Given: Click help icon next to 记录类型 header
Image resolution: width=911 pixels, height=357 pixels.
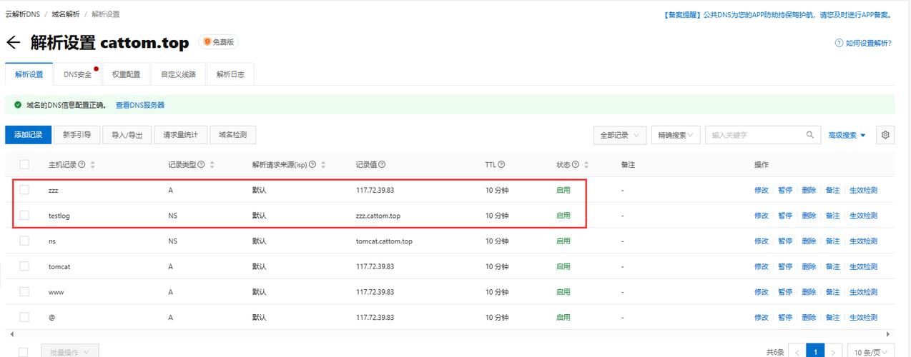Looking at the screenshot, I should (x=201, y=164).
